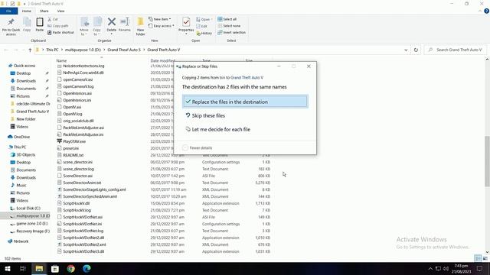
Task: Click History in the ribbon
Action: pos(204,33)
